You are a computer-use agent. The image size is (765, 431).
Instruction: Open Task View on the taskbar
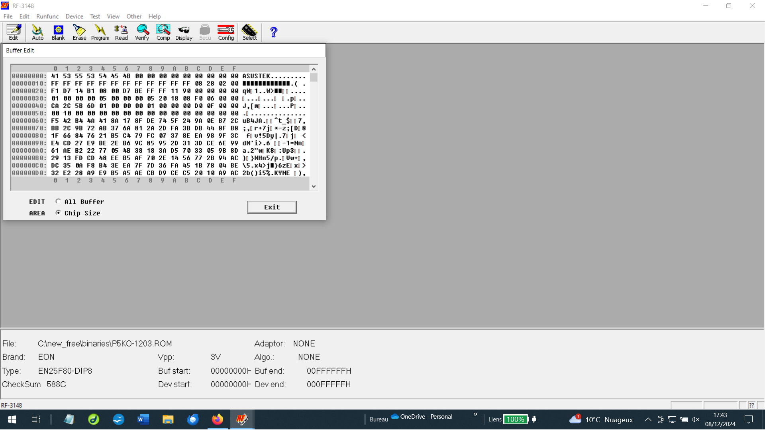tap(35, 419)
